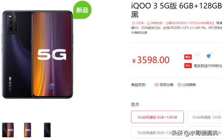Click the 花呗分期 installment support link
This screenshot has width=222, height=140.
[x=166, y=85]
